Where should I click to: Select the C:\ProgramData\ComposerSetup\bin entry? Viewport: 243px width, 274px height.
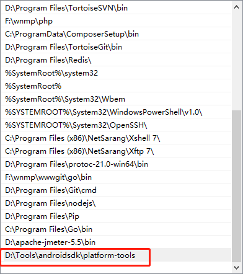[x=116, y=34]
